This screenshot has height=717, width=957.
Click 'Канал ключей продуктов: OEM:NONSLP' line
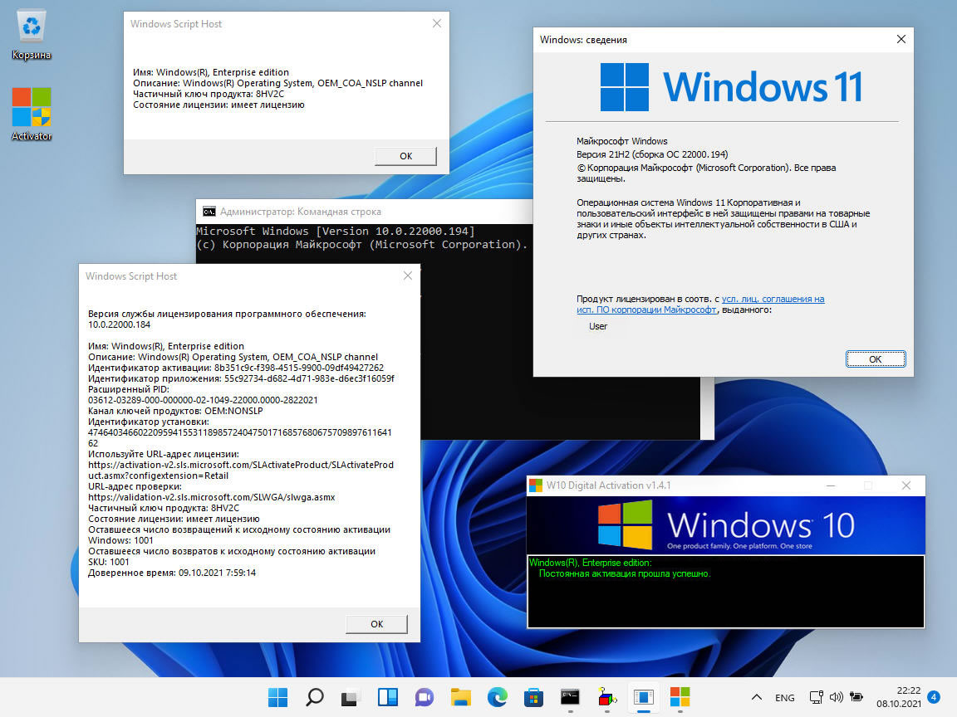pyautogui.click(x=176, y=411)
